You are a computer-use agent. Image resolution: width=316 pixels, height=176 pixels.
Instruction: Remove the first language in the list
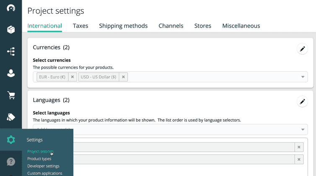[299, 147]
